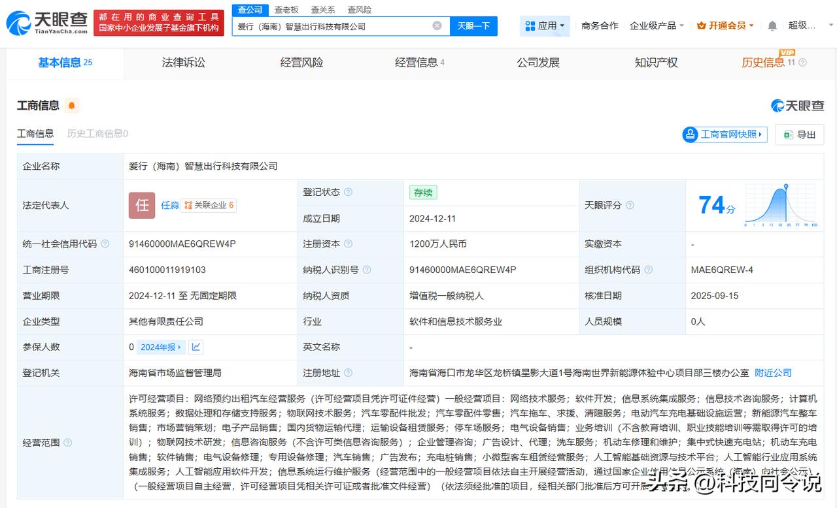Image resolution: width=837 pixels, height=508 pixels.
Task: Expand the 工商官网快照 button arrow
Action: coord(761,135)
